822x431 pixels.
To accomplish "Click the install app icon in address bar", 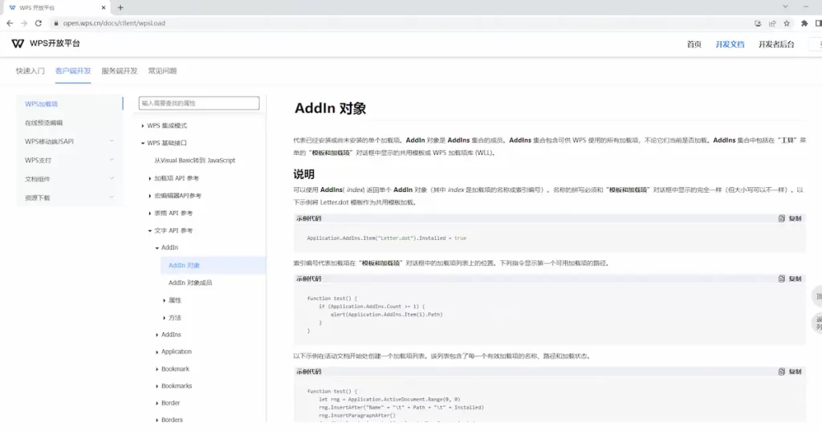I will pos(758,23).
